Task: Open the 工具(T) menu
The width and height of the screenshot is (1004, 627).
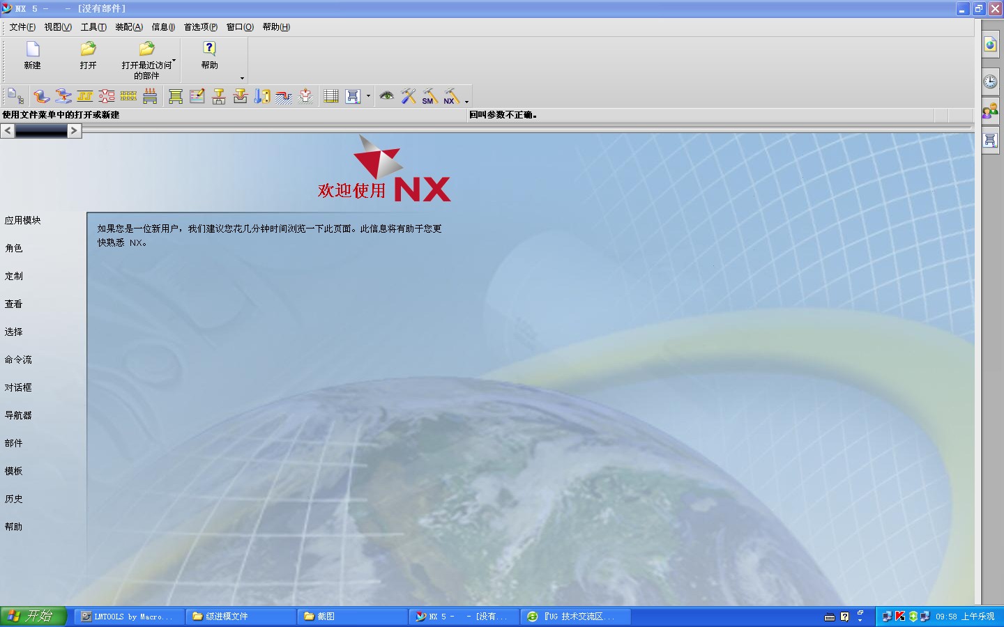Action: coord(93,27)
